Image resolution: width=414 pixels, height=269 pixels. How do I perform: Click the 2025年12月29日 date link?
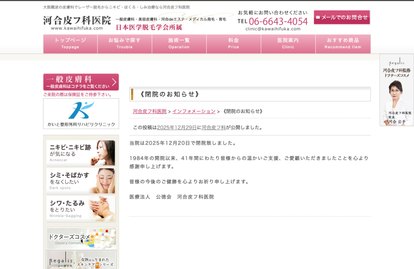pyautogui.click(x=177, y=128)
